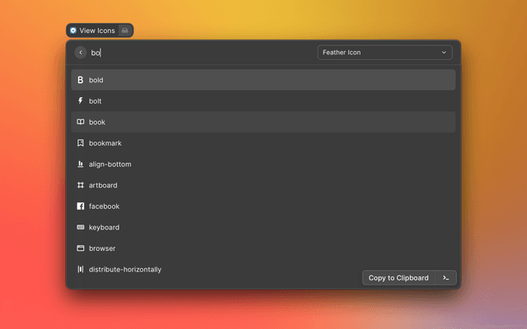Screen dimensions: 527x329
Task: Open the Feather Icon dropdown
Action: pyautogui.click(x=384, y=53)
